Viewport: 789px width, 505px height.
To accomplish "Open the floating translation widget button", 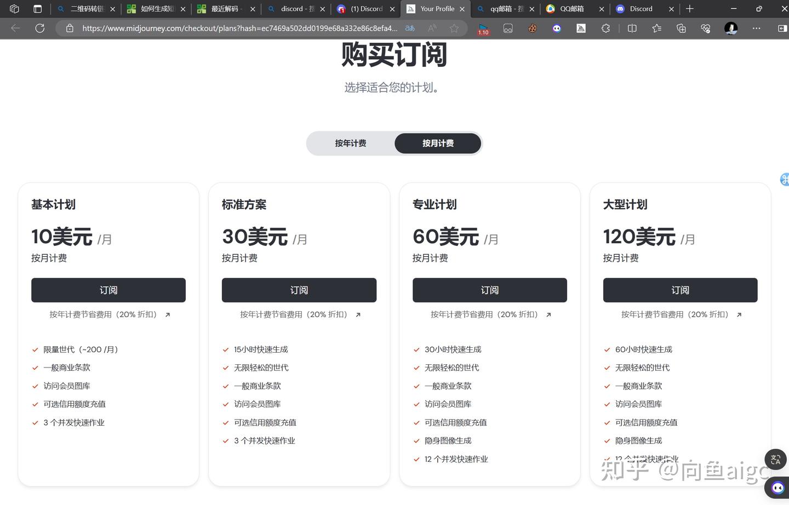I will [775, 460].
